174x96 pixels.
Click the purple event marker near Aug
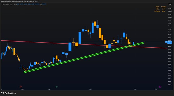pos(160,87)
